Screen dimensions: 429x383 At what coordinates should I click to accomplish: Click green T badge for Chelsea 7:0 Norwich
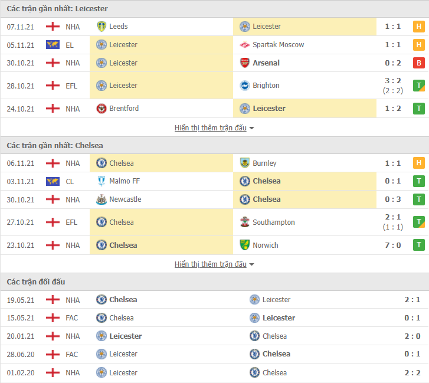[x=418, y=245]
